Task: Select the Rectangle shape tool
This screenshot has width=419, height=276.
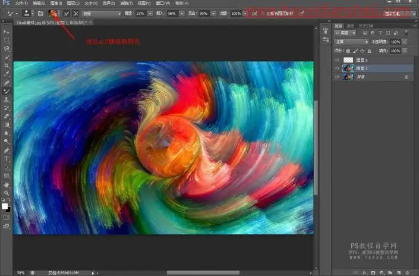Action: (6, 175)
